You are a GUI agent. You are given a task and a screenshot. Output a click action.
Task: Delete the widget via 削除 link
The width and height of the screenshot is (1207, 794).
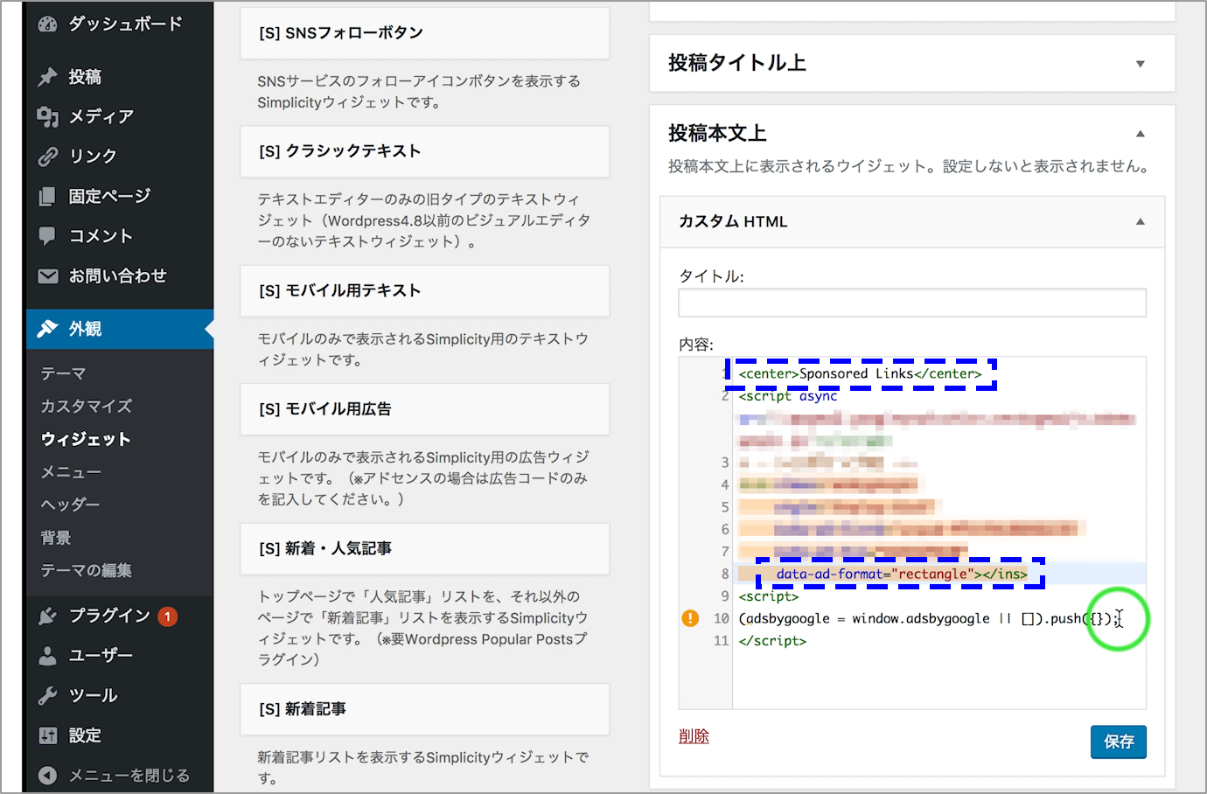[x=694, y=736]
